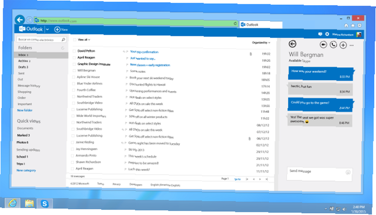Open the emoticon picker in message box
376x215 pixels.
348,172
